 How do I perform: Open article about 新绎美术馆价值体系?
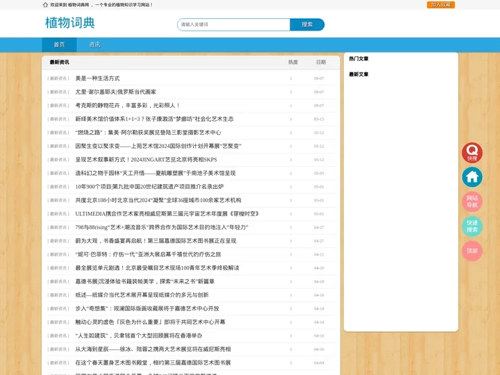coord(154,119)
